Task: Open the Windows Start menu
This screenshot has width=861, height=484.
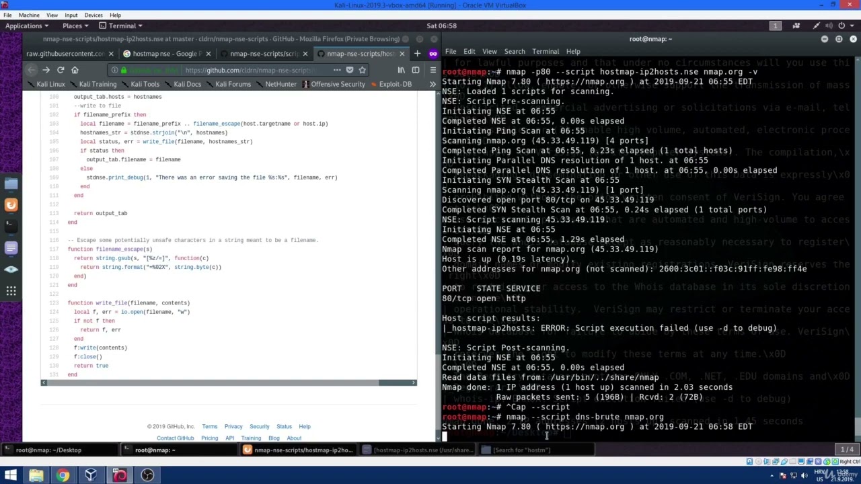Action: coord(10,475)
